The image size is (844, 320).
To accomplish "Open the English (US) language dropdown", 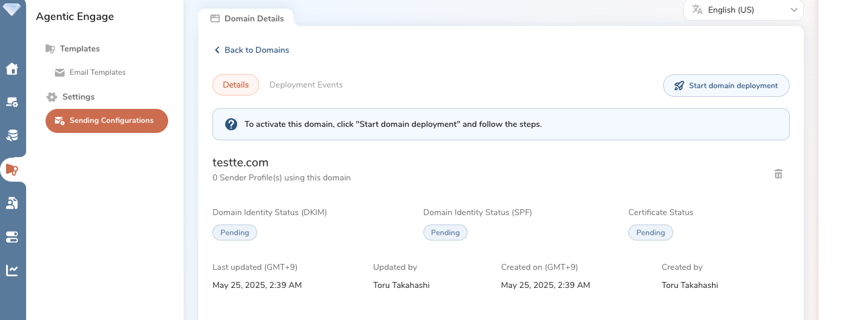I will [743, 10].
